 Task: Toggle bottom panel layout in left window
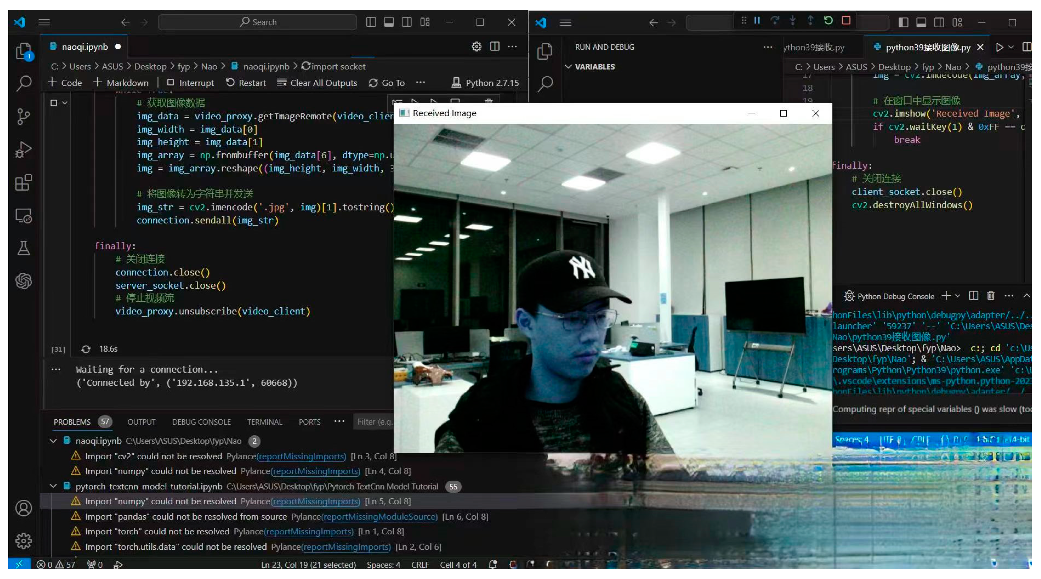click(389, 22)
